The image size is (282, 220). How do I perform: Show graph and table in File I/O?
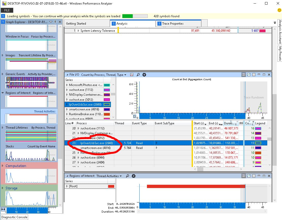tap(244, 75)
